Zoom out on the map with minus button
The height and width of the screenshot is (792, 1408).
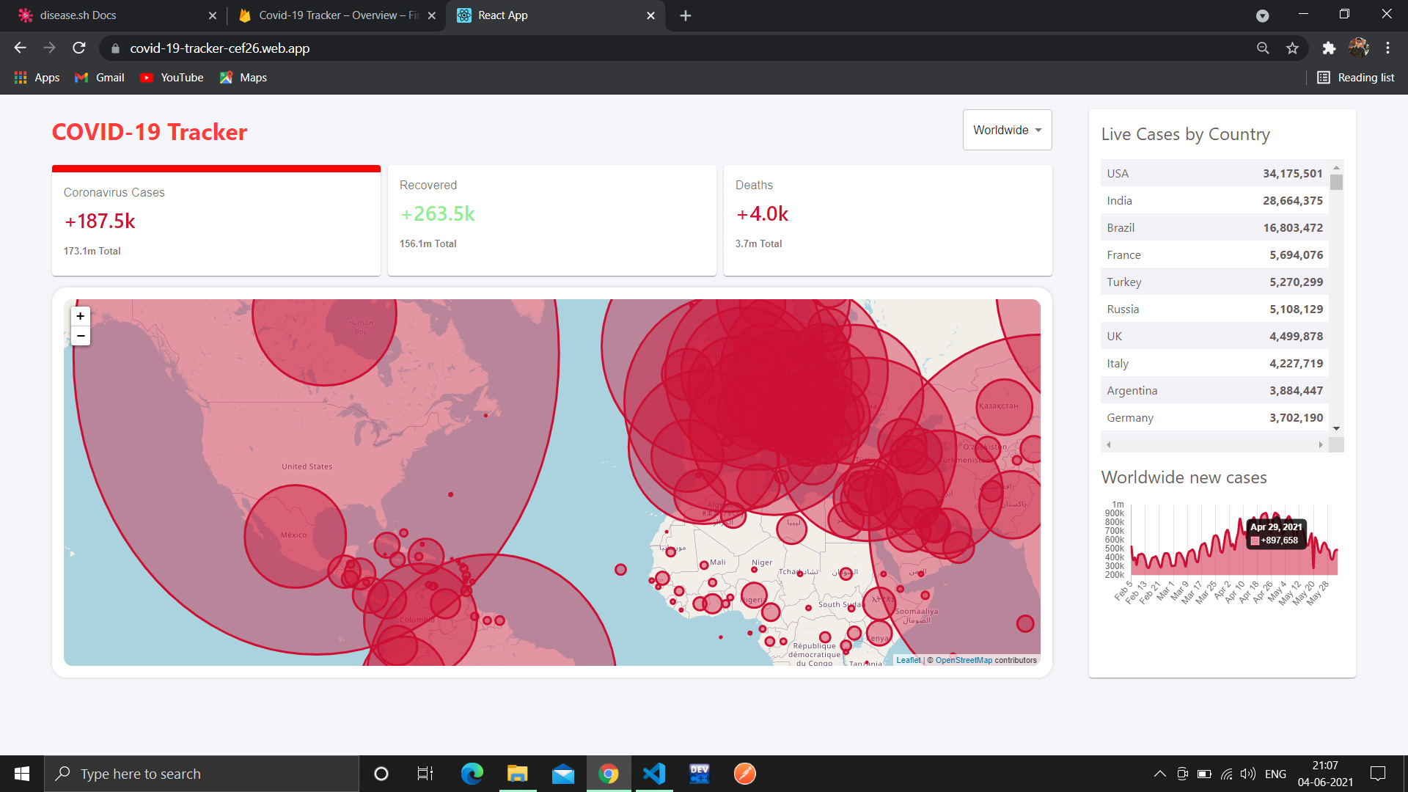click(81, 336)
